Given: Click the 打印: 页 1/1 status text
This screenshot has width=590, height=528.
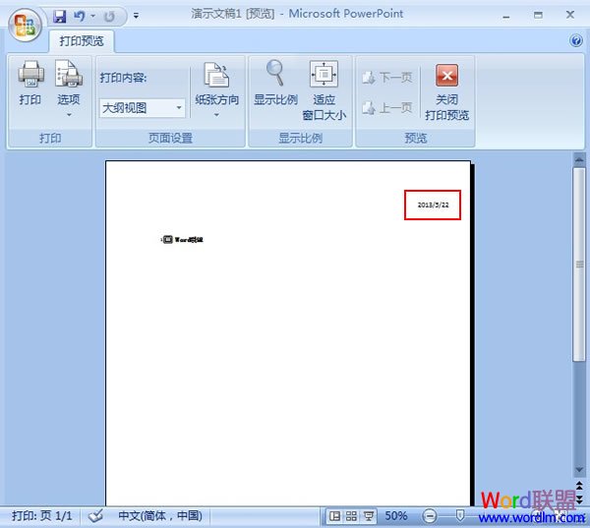Looking at the screenshot, I should pos(41,515).
